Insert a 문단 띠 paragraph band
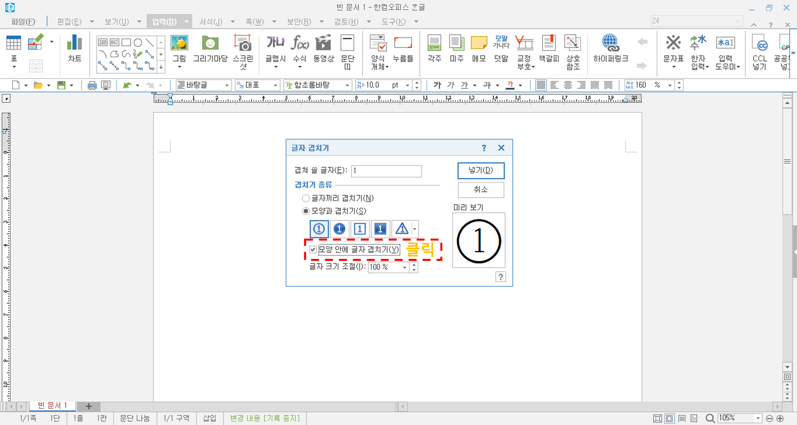Viewport: 797px width, 425px height. [347, 52]
